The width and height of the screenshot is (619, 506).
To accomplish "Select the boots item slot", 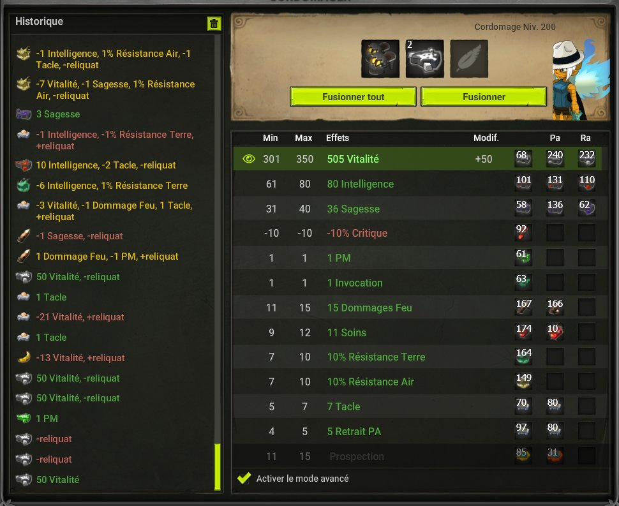I will pos(380,59).
